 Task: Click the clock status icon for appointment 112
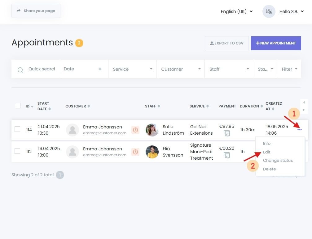(x=135, y=152)
